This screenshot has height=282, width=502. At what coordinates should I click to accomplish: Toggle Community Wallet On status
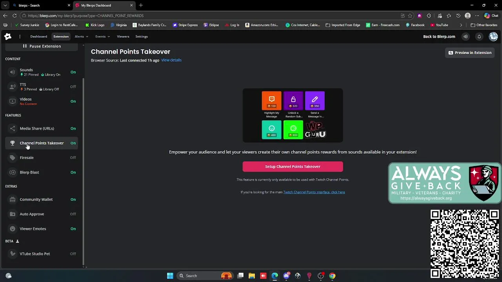[73, 199]
